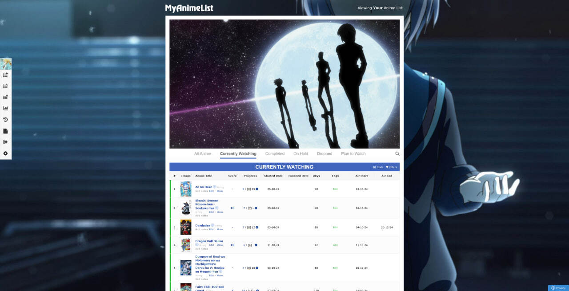This screenshot has height=291, width=569.
Task: Click the note icon next to Dandadan
Action: (x=212, y=225)
